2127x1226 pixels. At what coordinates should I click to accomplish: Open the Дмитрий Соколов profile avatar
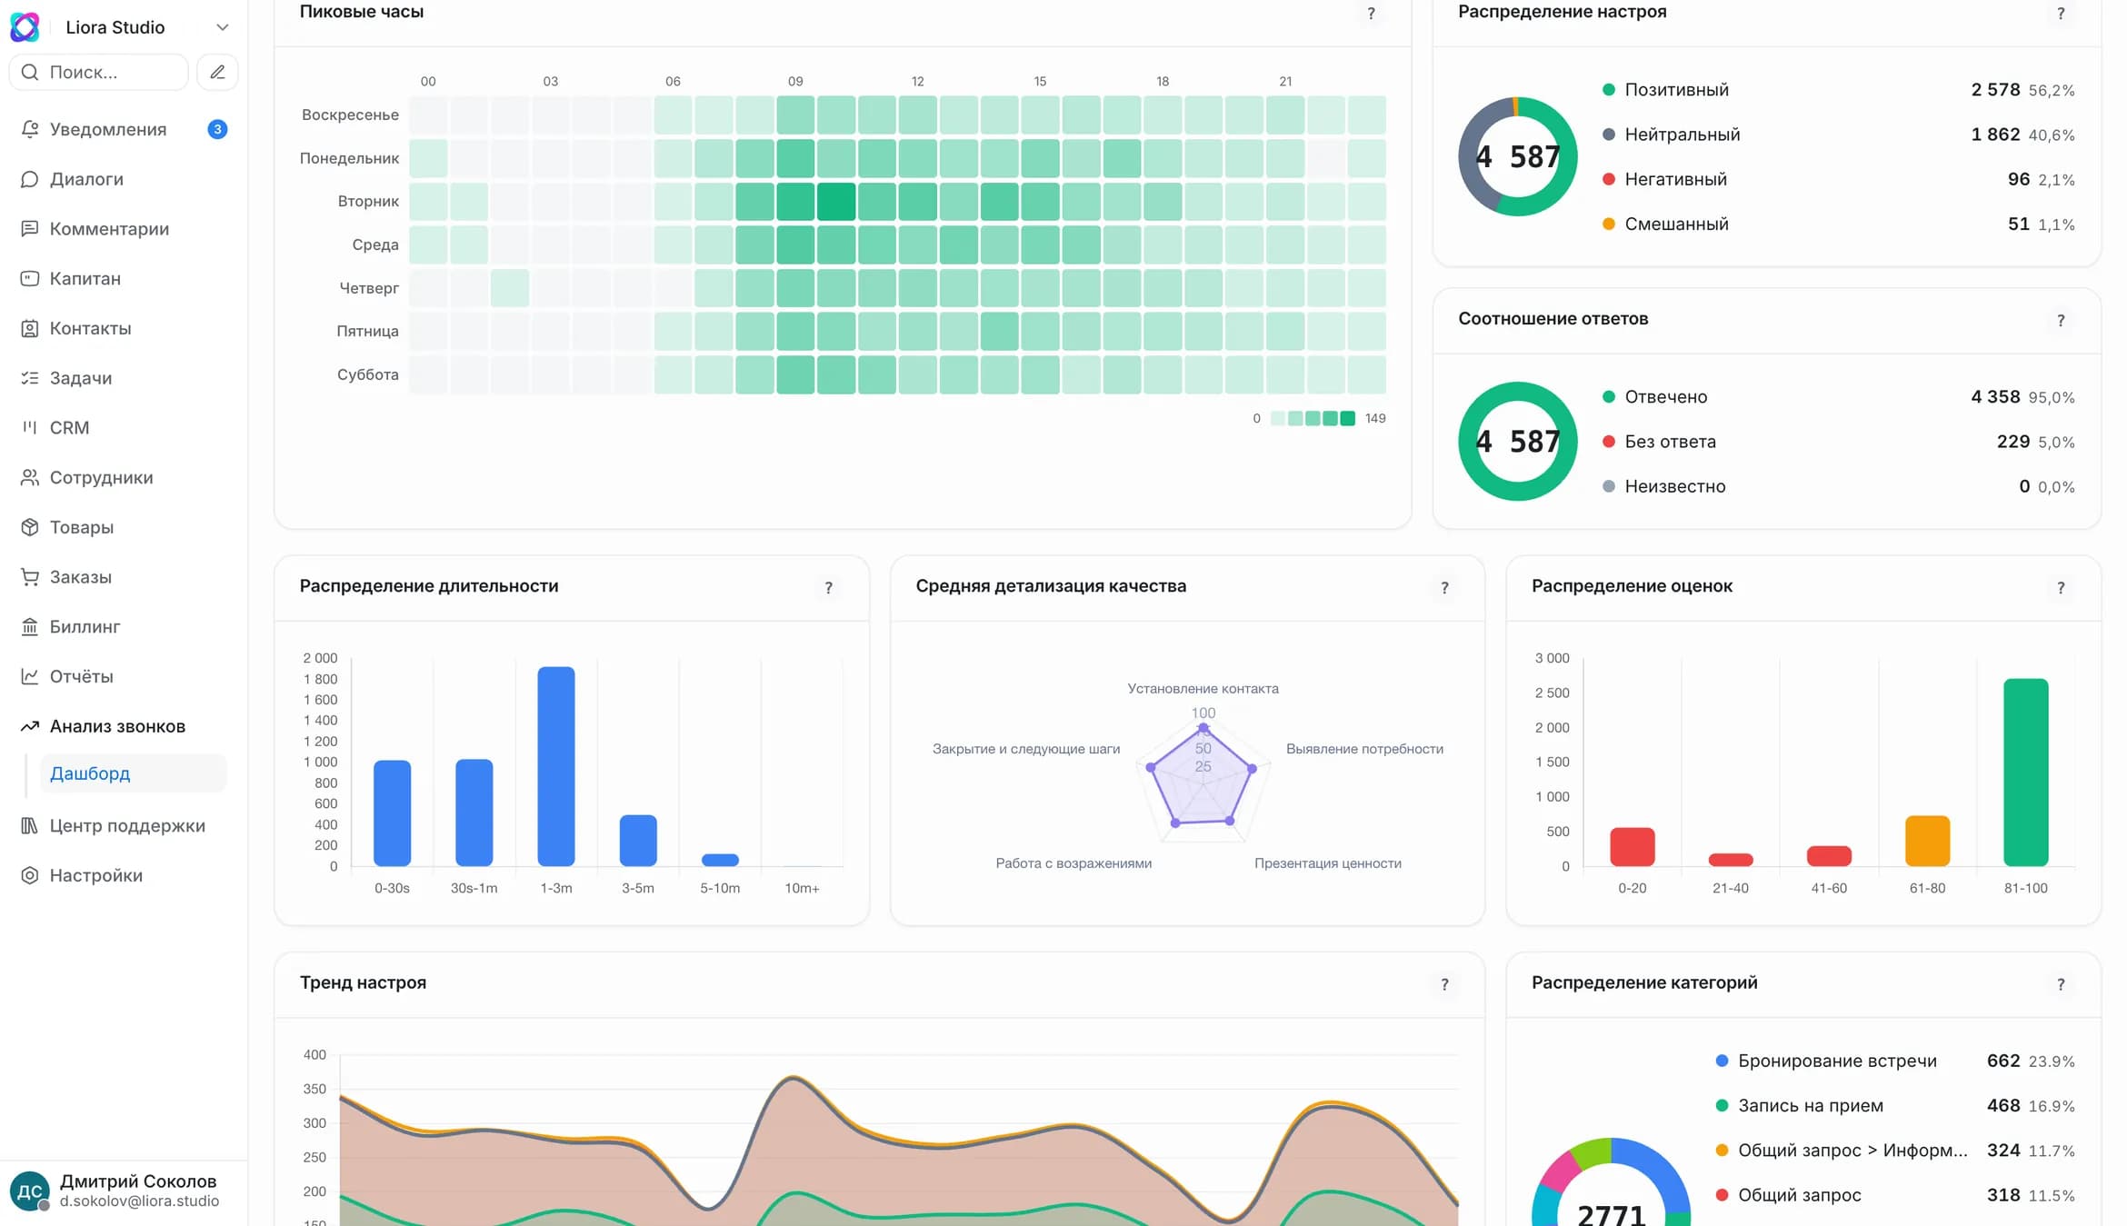tap(29, 1191)
